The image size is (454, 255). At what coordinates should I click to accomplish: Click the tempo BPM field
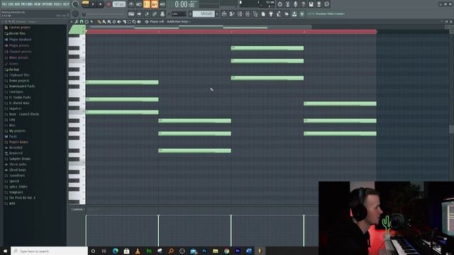[x=119, y=4]
